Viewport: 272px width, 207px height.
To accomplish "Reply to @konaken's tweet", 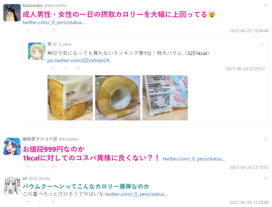I will (x=28, y=167).
